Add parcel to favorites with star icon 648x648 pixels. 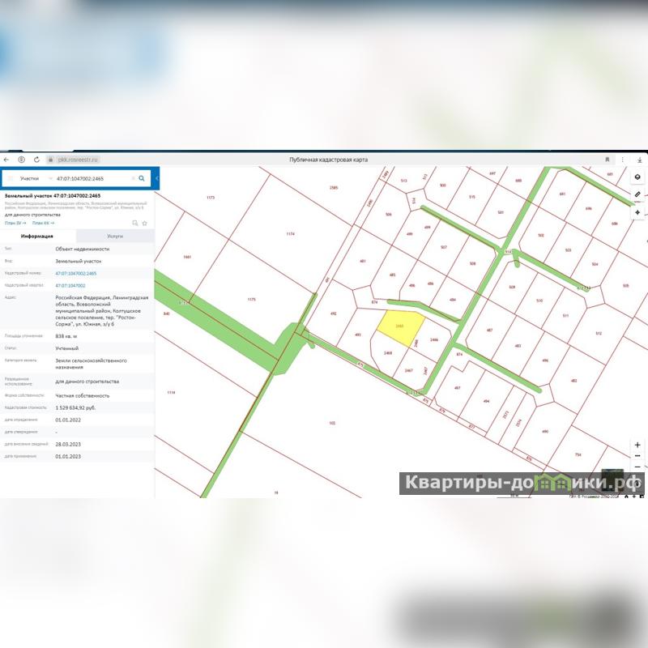[x=145, y=223]
